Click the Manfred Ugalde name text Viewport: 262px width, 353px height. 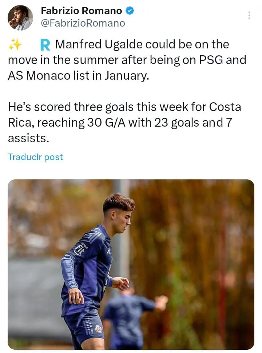point(98,45)
